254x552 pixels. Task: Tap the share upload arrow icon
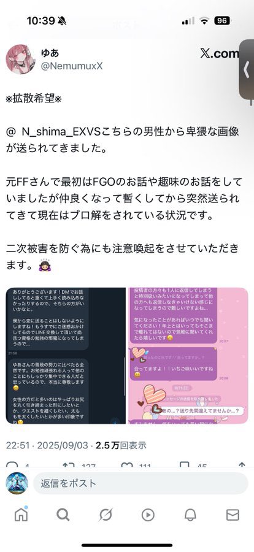(x=242, y=464)
